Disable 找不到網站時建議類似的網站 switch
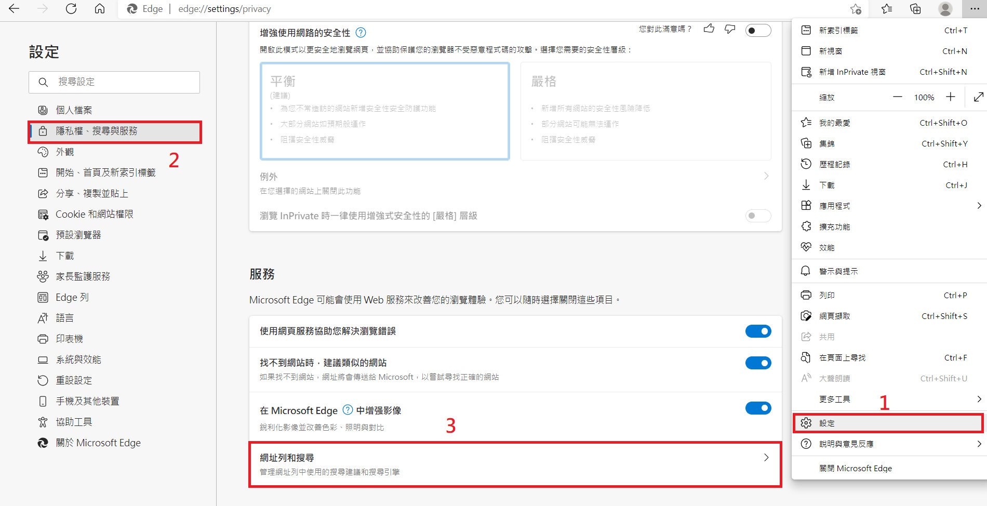The image size is (987, 506). tap(758, 363)
